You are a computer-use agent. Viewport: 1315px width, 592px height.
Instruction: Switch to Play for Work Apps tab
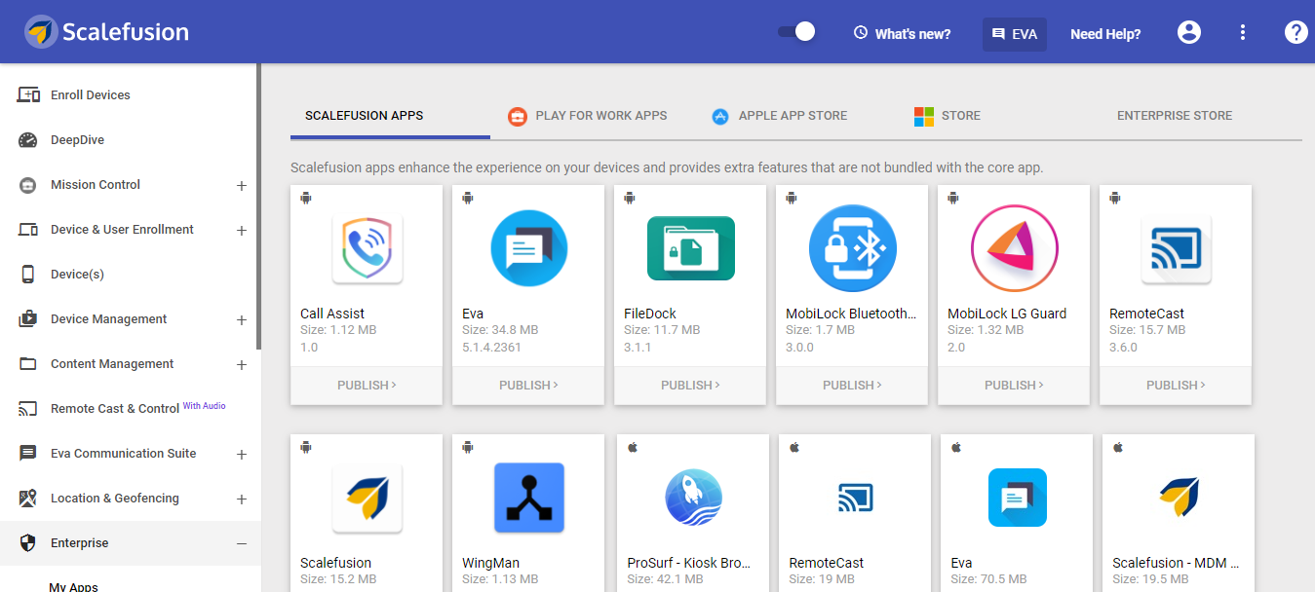click(x=588, y=116)
